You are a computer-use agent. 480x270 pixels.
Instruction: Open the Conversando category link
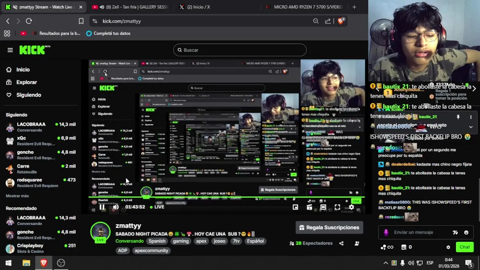tap(129, 241)
